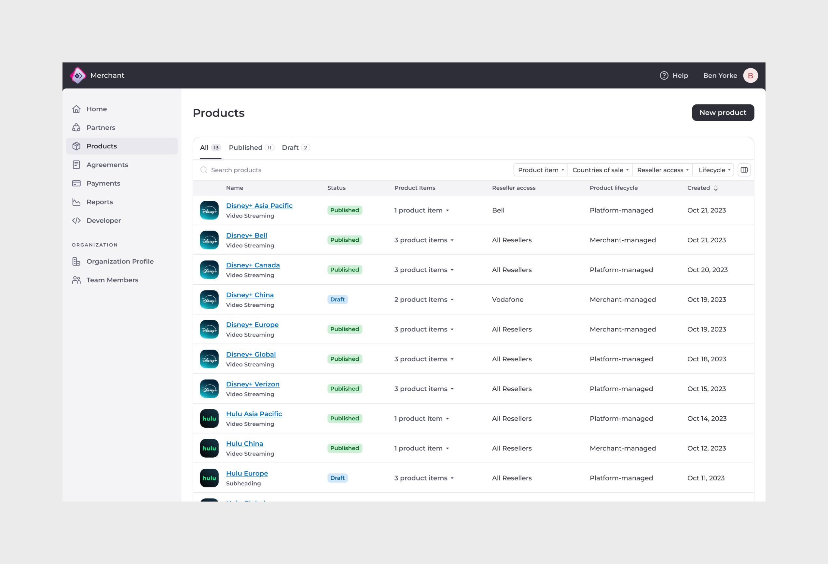
Task: Click the Home house icon
Action: (x=76, y=109)
